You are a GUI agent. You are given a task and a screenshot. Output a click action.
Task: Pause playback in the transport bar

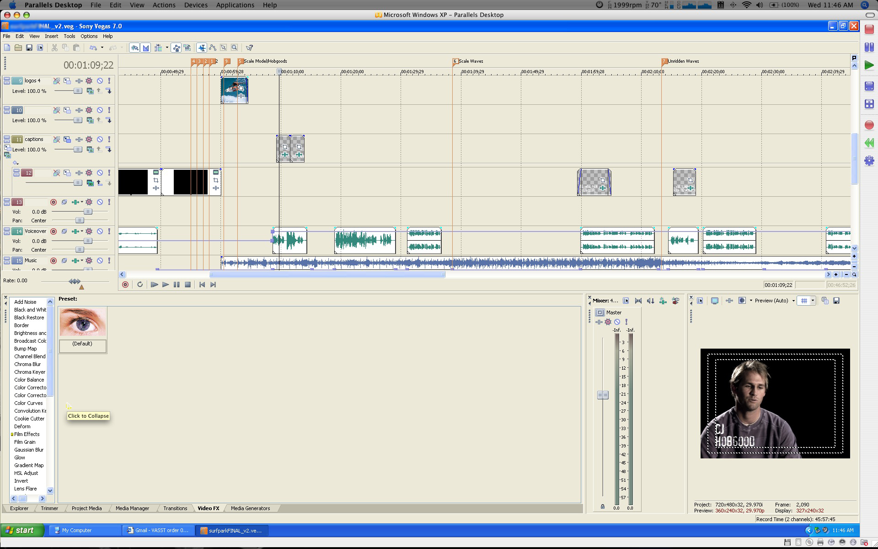(x=177, y=285)
